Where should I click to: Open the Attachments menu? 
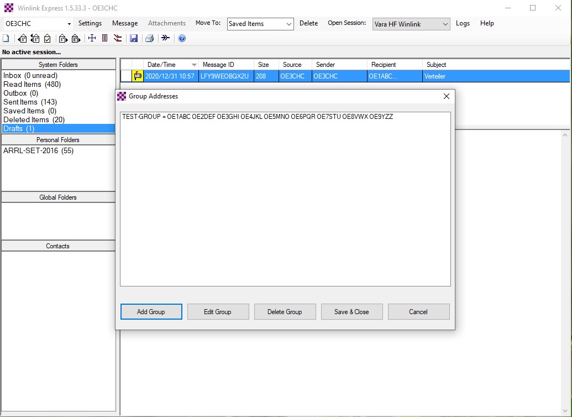pos(167,23)
